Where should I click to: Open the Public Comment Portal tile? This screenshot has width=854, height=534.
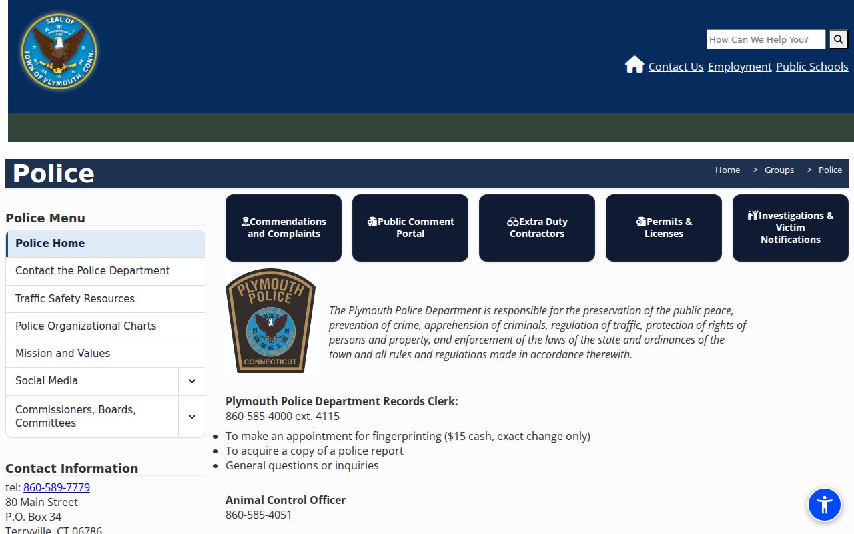(x=410, y=228)
